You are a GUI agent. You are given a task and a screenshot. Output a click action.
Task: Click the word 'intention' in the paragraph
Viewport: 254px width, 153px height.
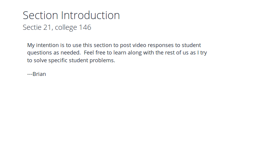pyautogui.click(x=47, y=45)
